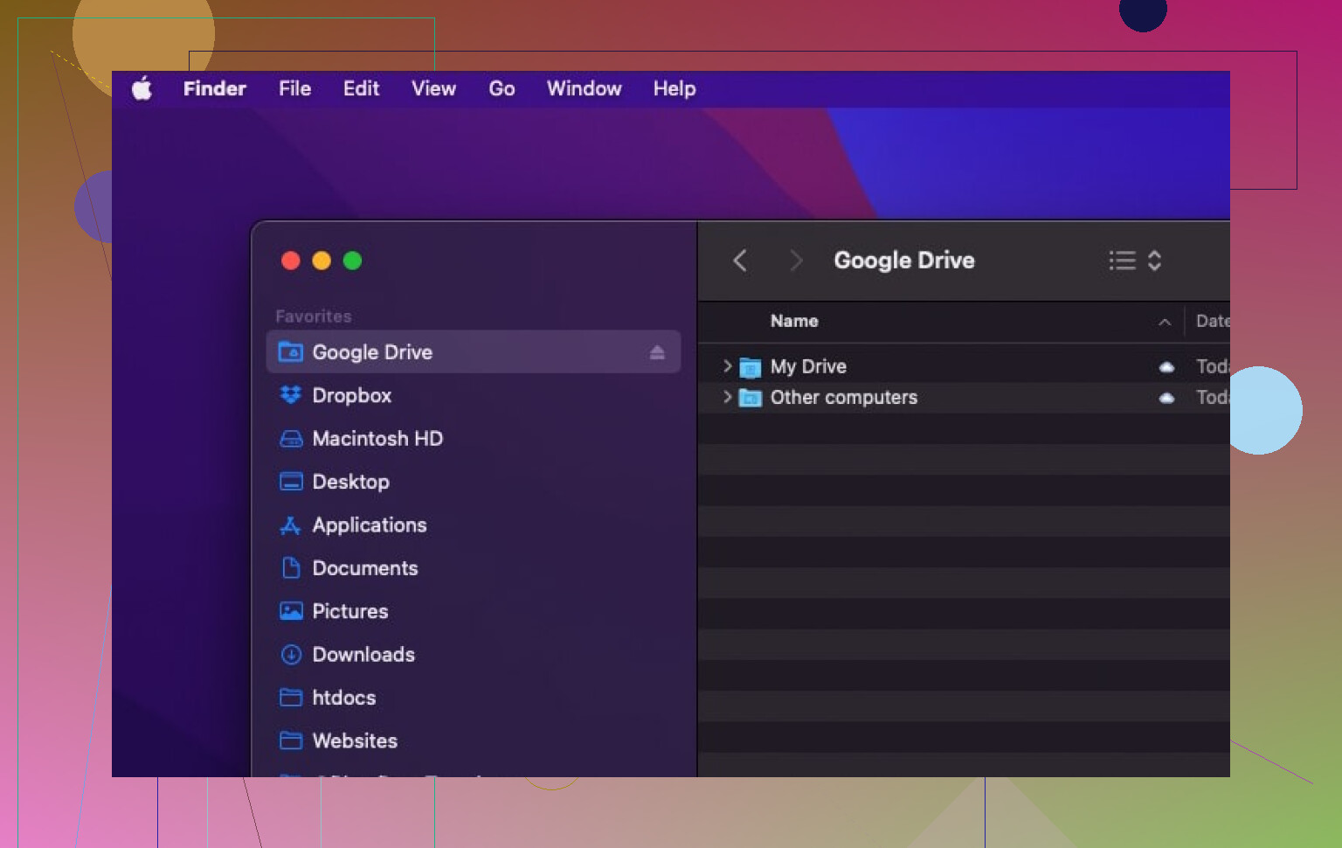This screenshot has width=1342, height=848.
Task: Click the Date column header
Action: coord(1211,322)
